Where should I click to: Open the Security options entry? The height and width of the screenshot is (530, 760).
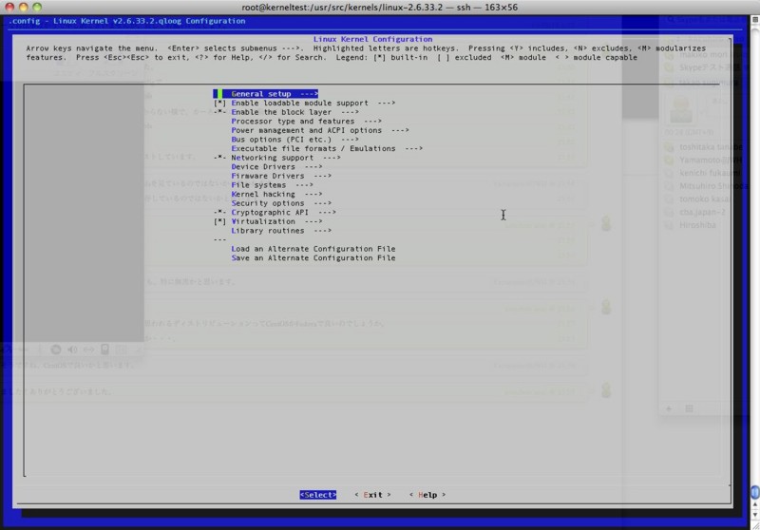pos(281,203)
